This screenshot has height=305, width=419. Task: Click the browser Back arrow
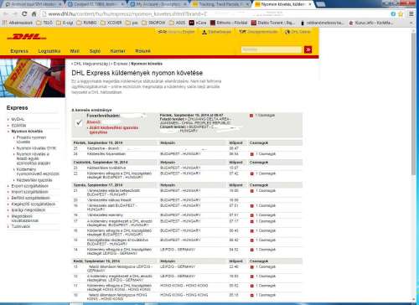coord(6,14)
